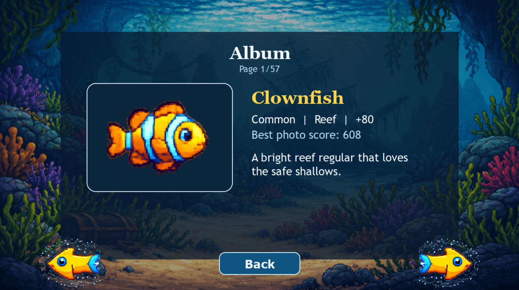Click the Page 1/57 indicator

tap(259, 69)
